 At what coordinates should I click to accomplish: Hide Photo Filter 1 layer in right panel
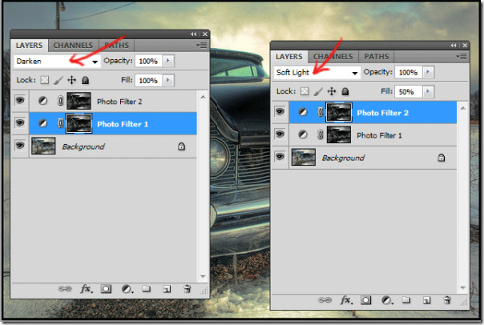(280, 134)
